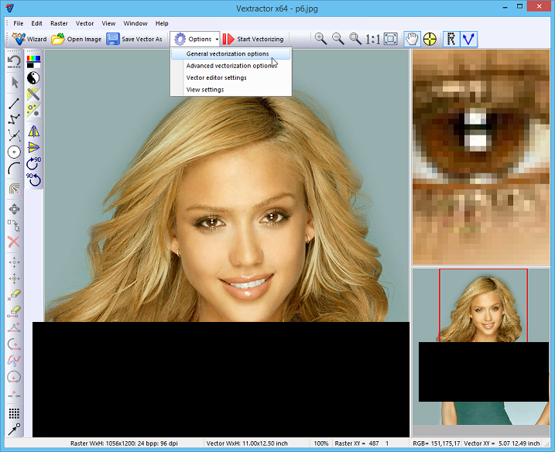Screen dimensions: 555x452
Task: Select the circle drawing tool
Action: pos(14,152)
